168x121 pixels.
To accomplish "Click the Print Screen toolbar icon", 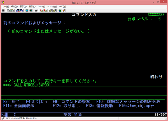I will coord(3,10).
